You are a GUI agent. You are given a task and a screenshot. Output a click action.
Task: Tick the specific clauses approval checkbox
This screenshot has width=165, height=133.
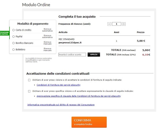[29, 91]
